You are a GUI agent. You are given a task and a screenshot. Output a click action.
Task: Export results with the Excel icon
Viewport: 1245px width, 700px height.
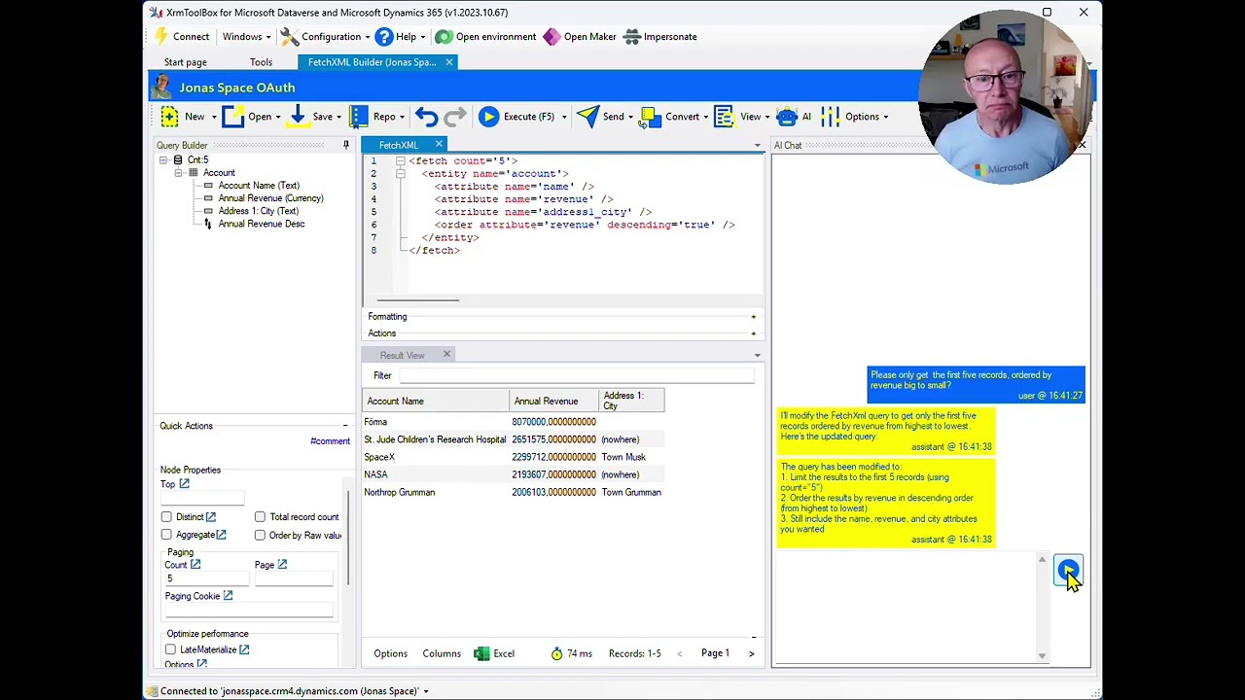pos(481,653)
